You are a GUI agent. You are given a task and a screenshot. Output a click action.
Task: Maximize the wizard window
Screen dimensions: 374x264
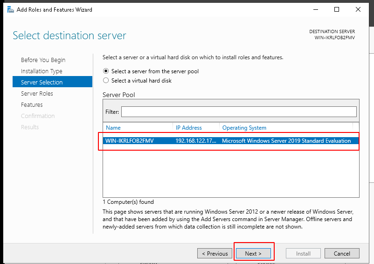pyautogui.click(x=337, y=9)
